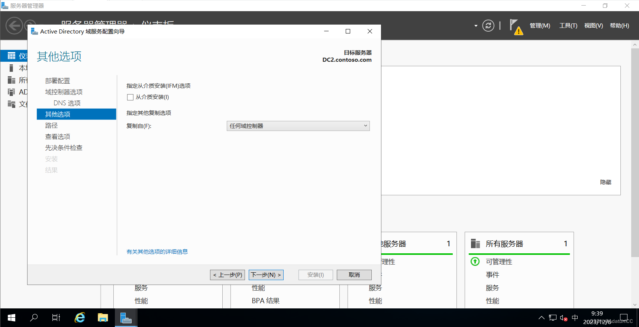Show hidden tray icons chevron
Viewport: 639px width, 327px height.
tap(542, 318)
